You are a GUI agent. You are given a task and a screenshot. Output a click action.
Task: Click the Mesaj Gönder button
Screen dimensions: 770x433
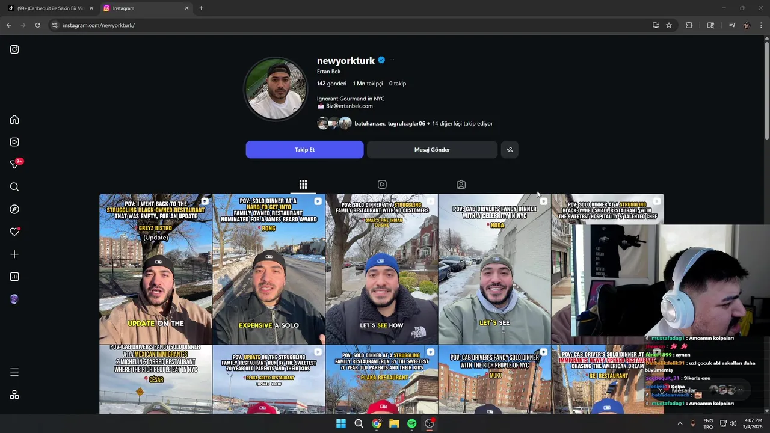click(432, 150)
